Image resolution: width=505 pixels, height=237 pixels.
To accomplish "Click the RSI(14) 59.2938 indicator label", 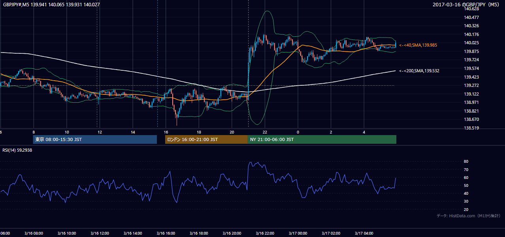I will tap(17, 150).
